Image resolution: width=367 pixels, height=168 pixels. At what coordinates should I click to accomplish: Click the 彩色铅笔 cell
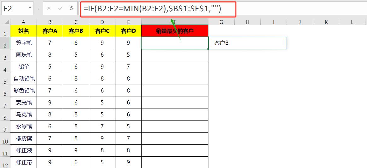point(23,91)
